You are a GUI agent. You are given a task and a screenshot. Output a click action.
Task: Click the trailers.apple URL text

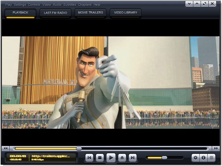51,156
